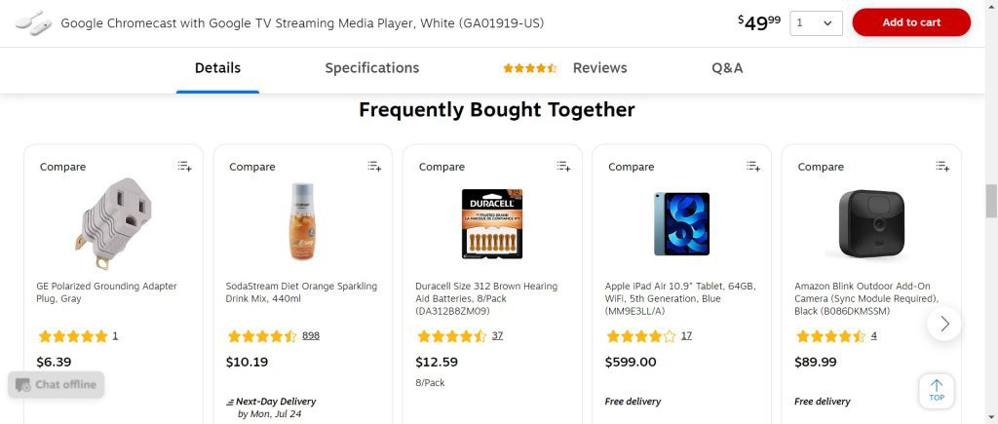Open the Q&A tab

pos(727,68)
